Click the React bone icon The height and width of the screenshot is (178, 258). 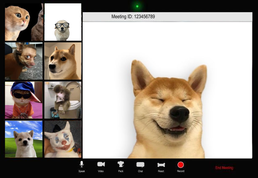coord(161,165)
